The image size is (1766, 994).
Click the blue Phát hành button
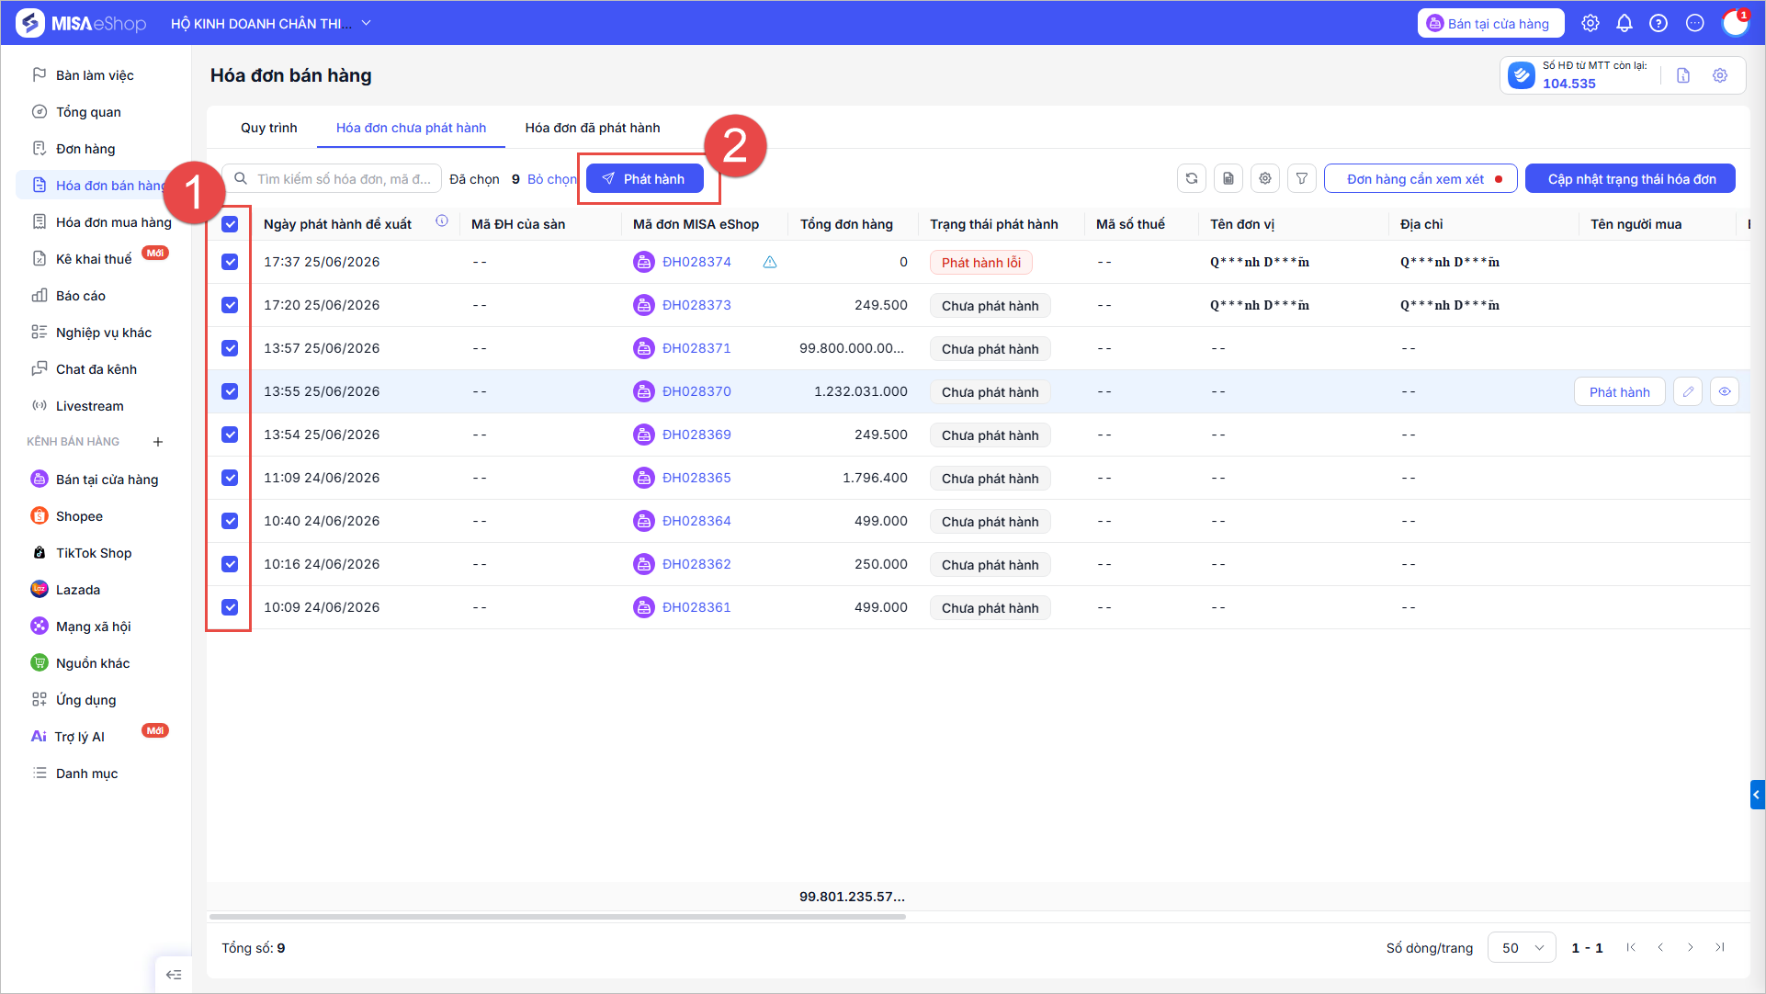tap(645, 179)
